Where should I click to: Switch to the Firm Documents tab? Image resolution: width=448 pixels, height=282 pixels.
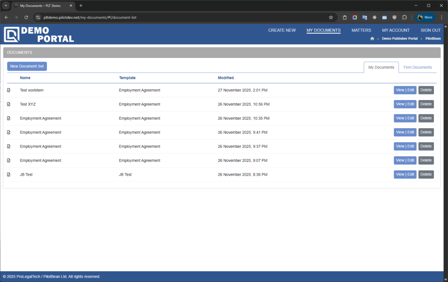click(x=417, y=67)
